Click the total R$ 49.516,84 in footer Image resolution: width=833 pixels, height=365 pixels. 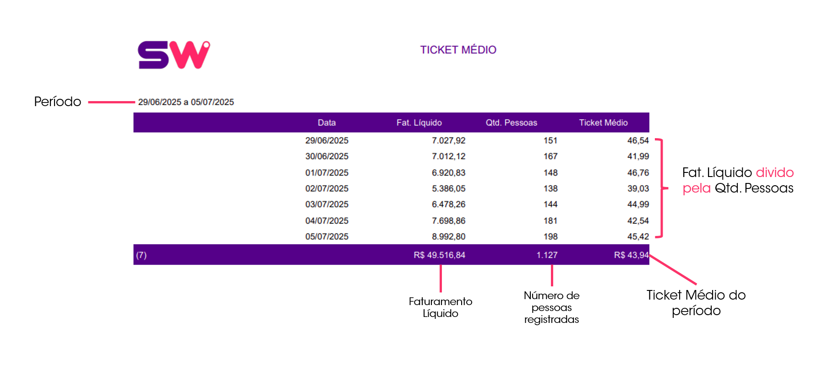pyautogui.click(x=439, y=255)
